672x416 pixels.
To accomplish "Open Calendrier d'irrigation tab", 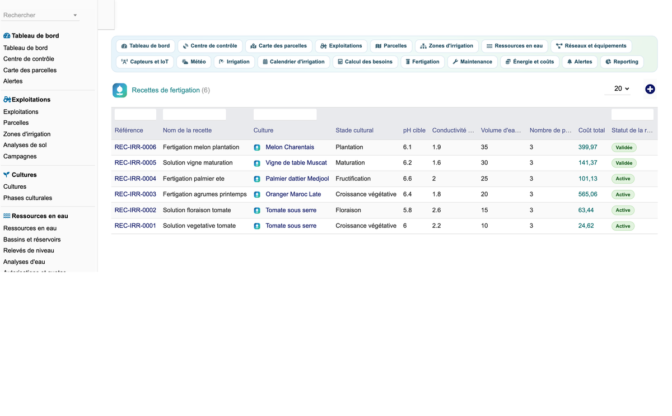I will point(294,62).
